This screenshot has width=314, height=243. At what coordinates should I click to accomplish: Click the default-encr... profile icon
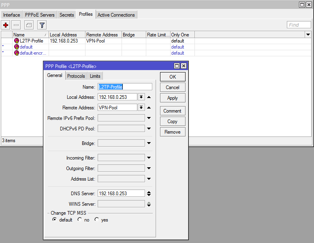[x=17, y=53]
